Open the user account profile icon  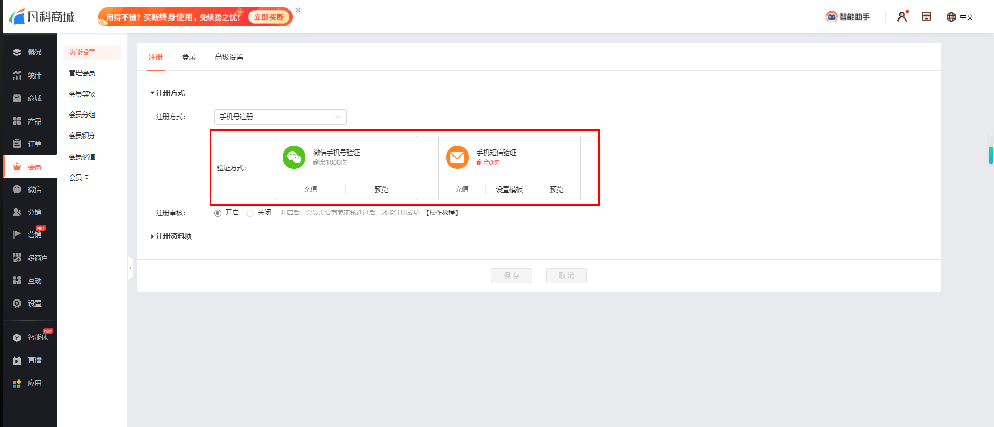[902, 17]
